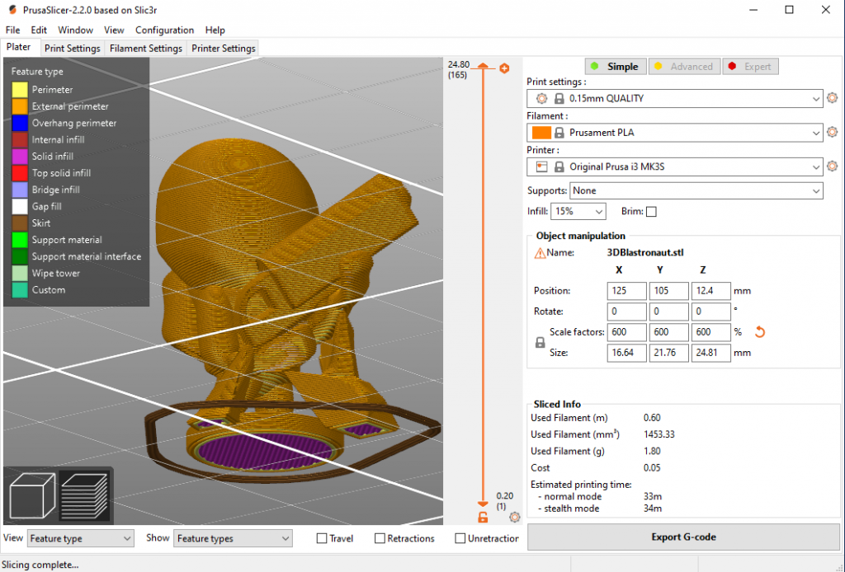Click the warning triangle beside Name
The height and width of the screenshot is (572, 845).
click(x=540, y=253)
